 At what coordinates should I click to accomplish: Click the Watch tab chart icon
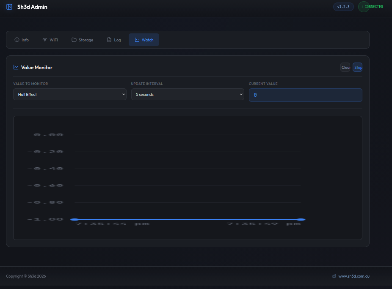tap(137, 40)
